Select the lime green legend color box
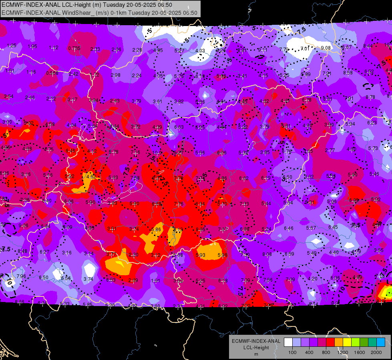This screenshot has height=360, width=392. 356,342
